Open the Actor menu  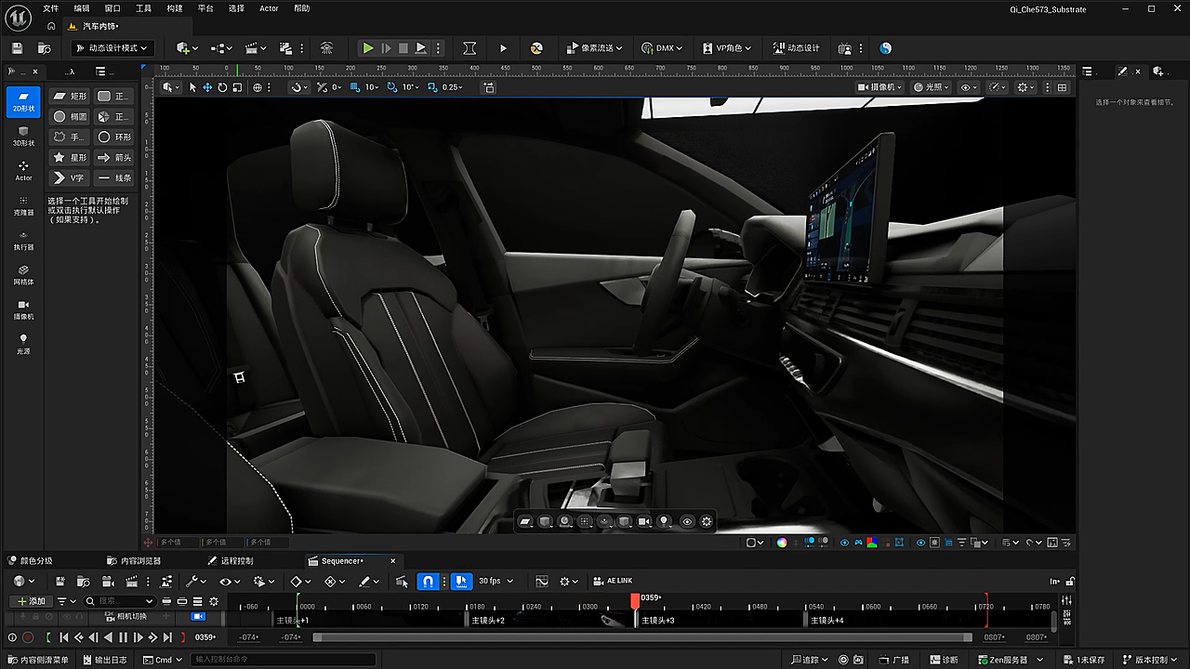tap(269, 8)
